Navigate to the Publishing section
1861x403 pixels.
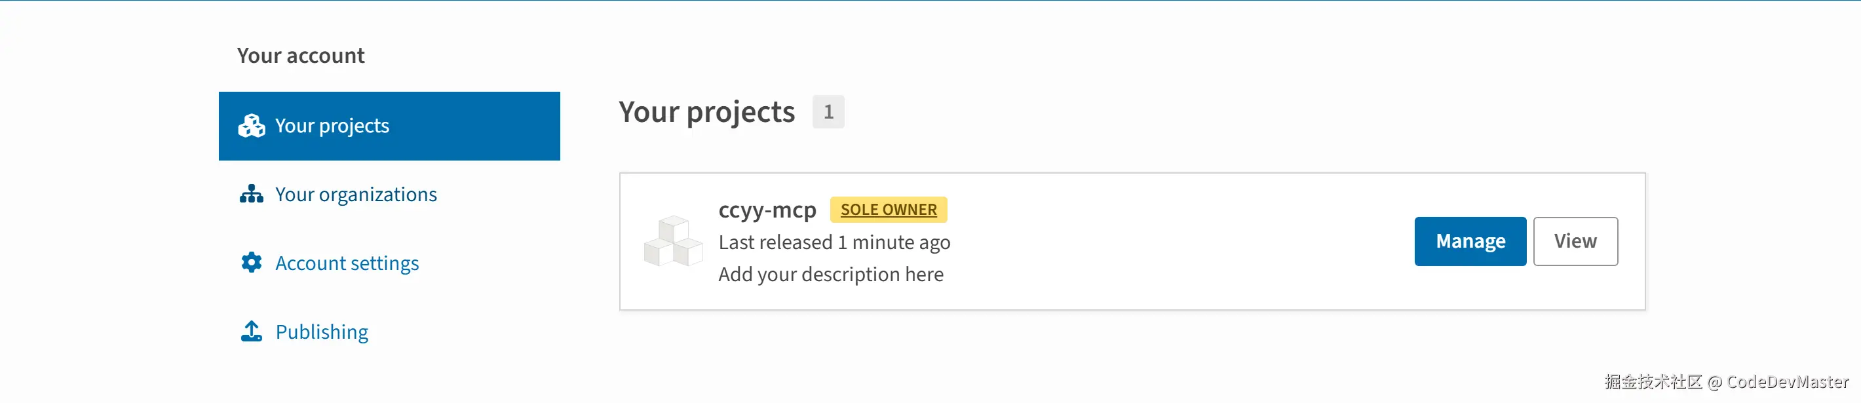click(322, 332)
